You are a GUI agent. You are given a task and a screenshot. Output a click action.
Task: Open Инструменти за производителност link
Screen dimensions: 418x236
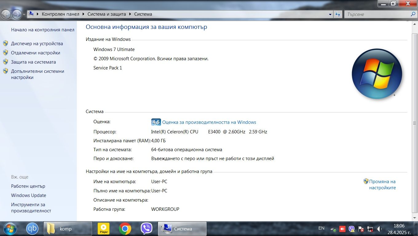coord(31,208)
